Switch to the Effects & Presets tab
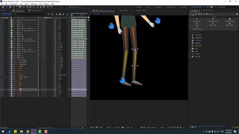The image size is (239, 134). (x=208, y=10)
